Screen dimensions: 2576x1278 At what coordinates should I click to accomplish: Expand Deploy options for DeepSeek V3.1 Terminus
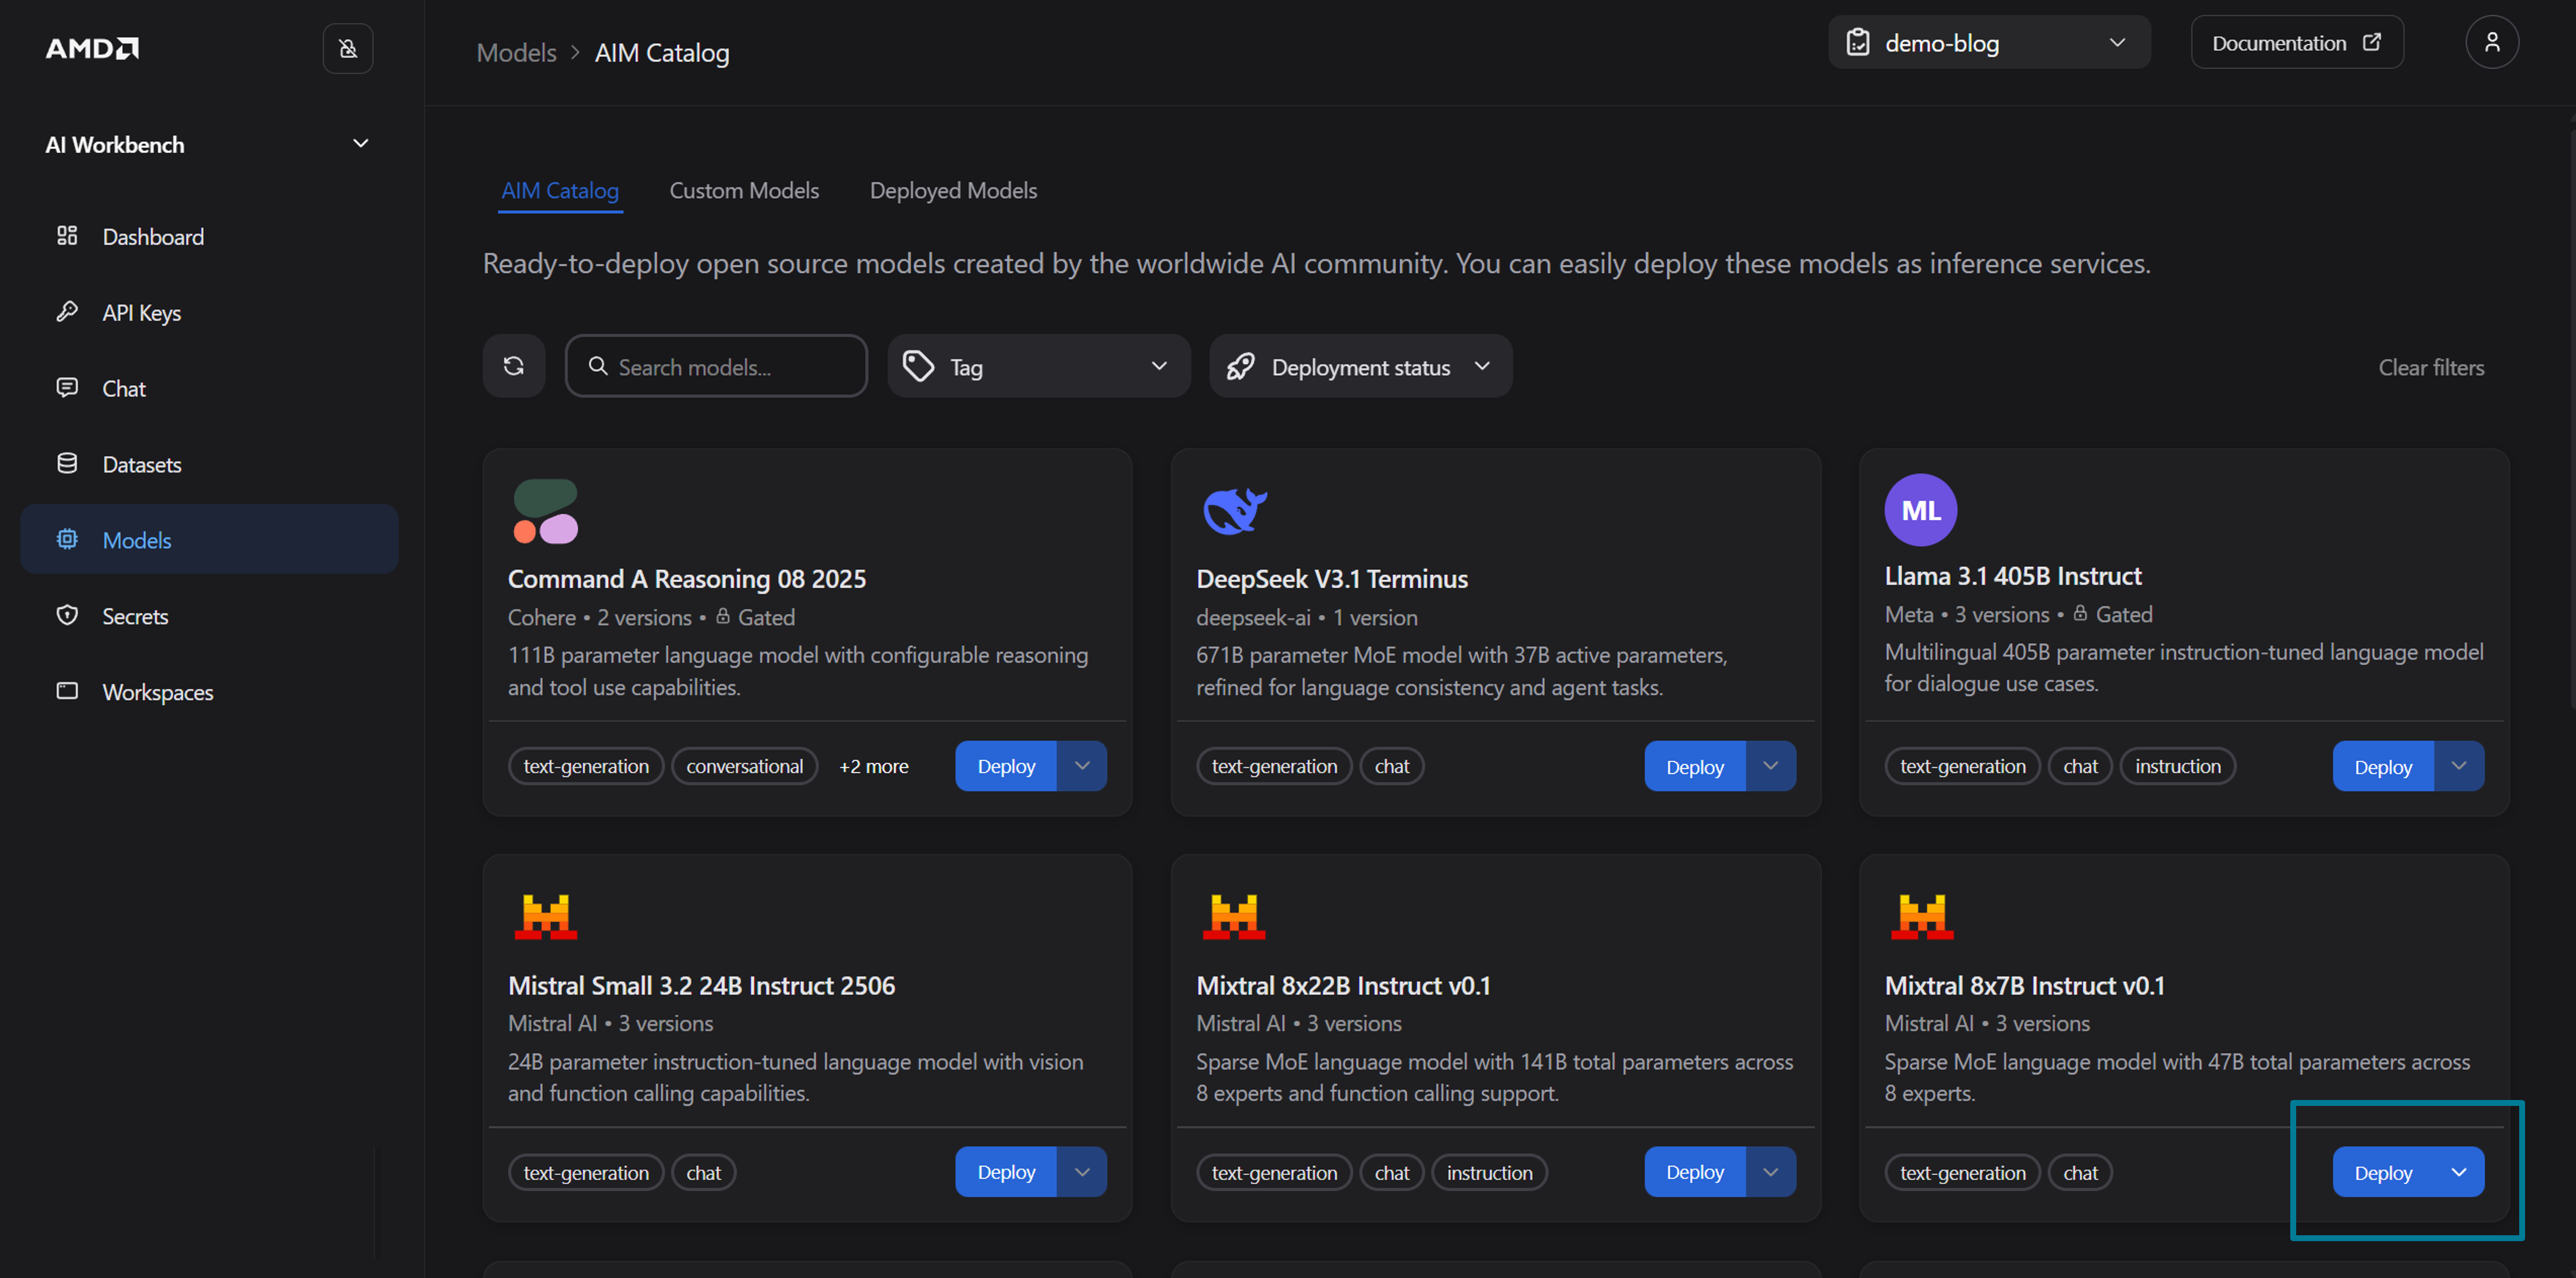[x=1769, y=766]
